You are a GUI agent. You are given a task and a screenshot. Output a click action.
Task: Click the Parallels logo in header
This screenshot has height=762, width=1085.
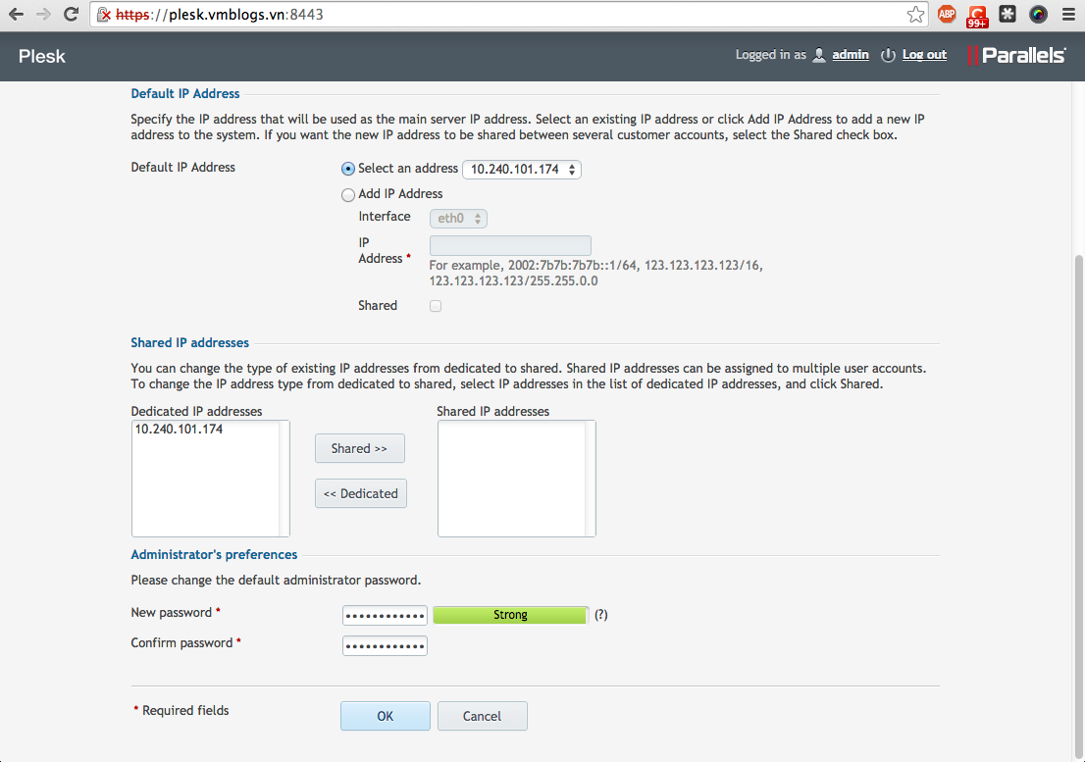click(1017, 55)
